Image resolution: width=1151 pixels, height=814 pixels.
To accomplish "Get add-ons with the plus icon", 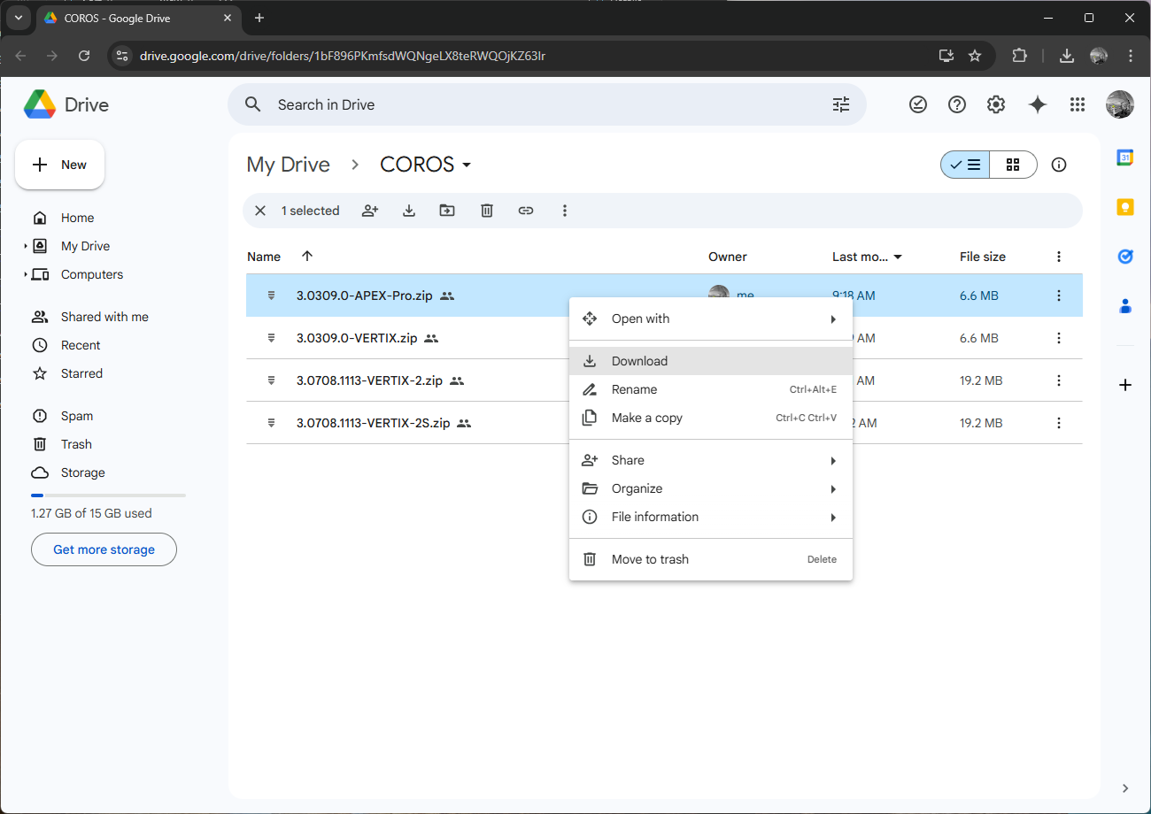I will click(x=1125, y=385).
